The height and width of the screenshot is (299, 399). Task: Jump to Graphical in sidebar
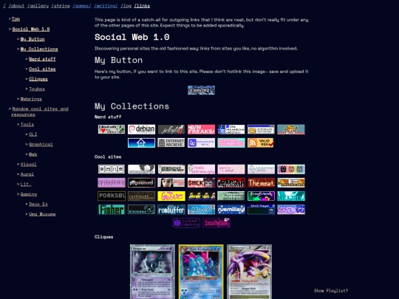(x=41, y=144)
